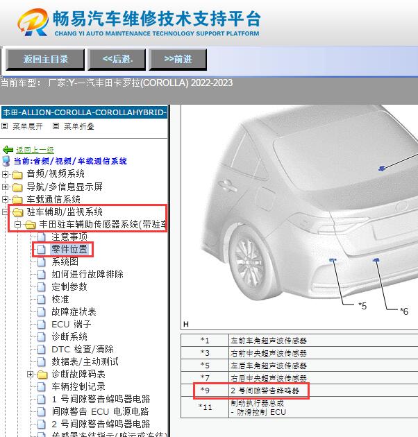418x437 pixels.
Task: Open the 车辆控制记录 page
Action: pyautogui.click(x=78, y=386)
